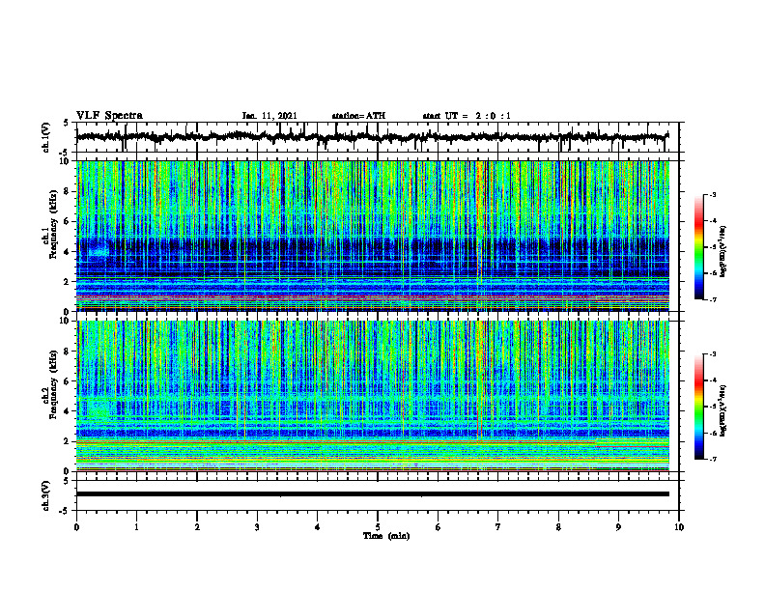765x591 pixels.
Task: Click the 2 kHz tick on ch.2 spectrogram axis
Action: pos(67,441)
